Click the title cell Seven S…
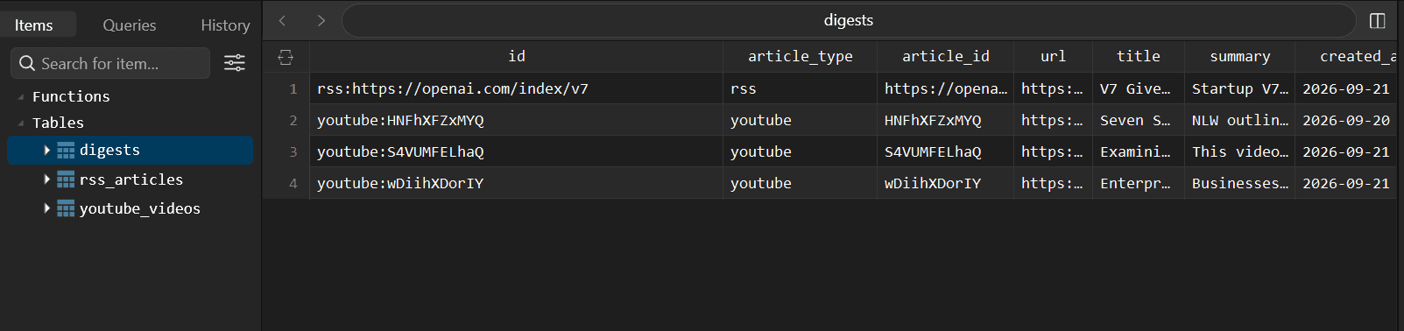 tap(1139, 120)
